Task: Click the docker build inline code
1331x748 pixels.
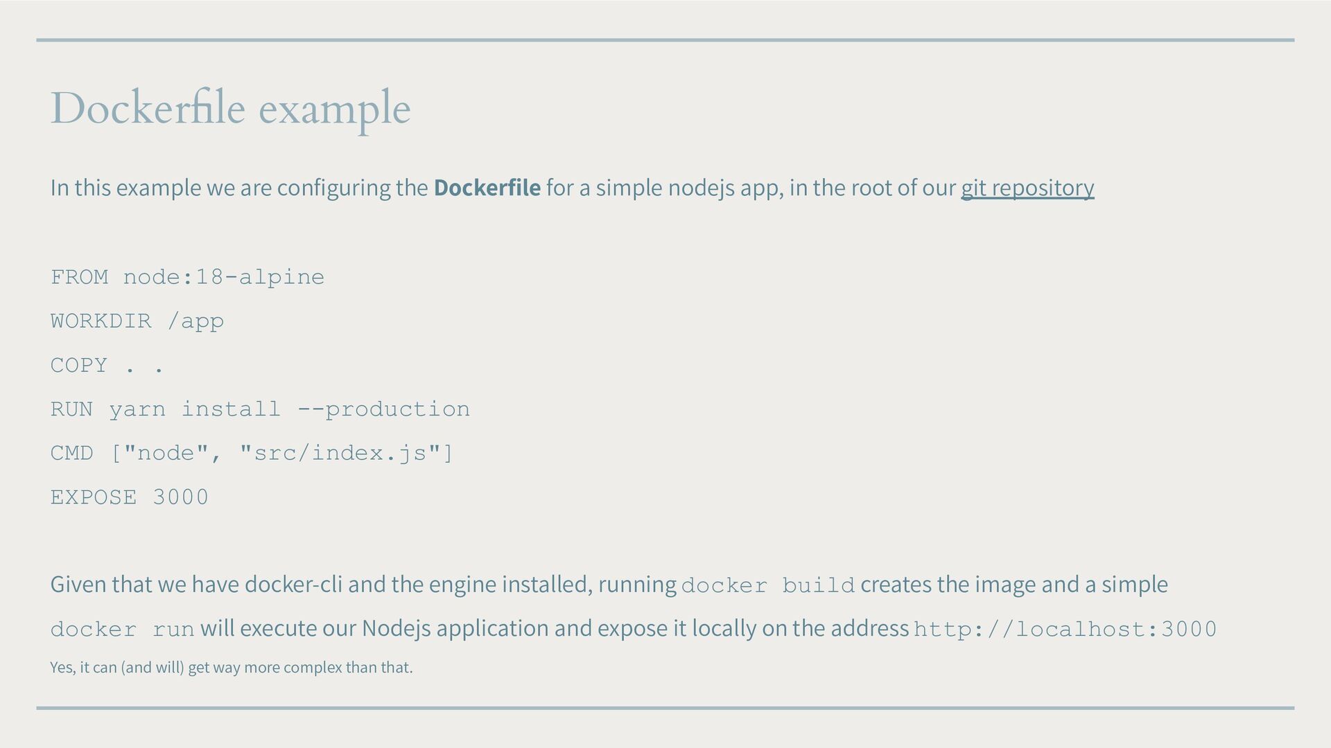Action: pyautogui.click(x=768, y=586)
